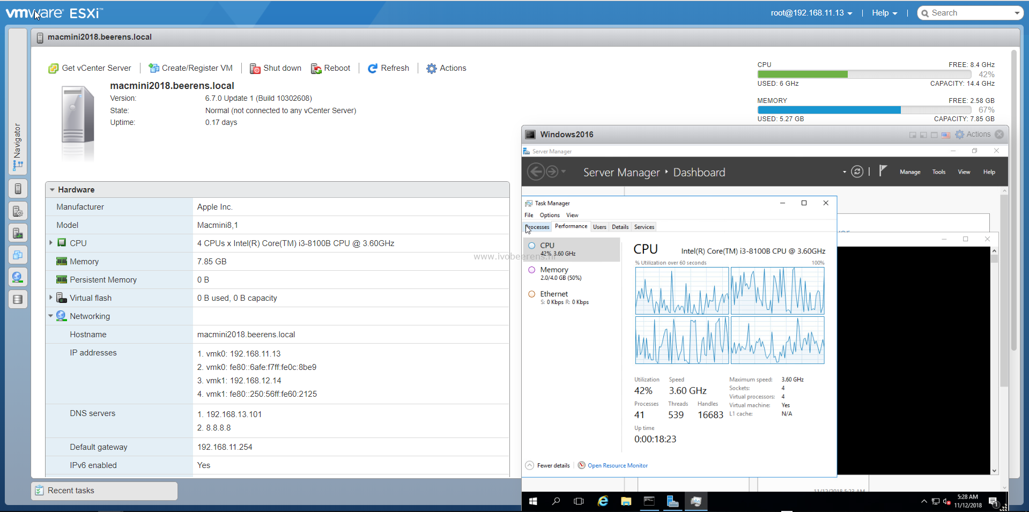Open the host Actions menu

pyautogui.click(x=446, y=68)
